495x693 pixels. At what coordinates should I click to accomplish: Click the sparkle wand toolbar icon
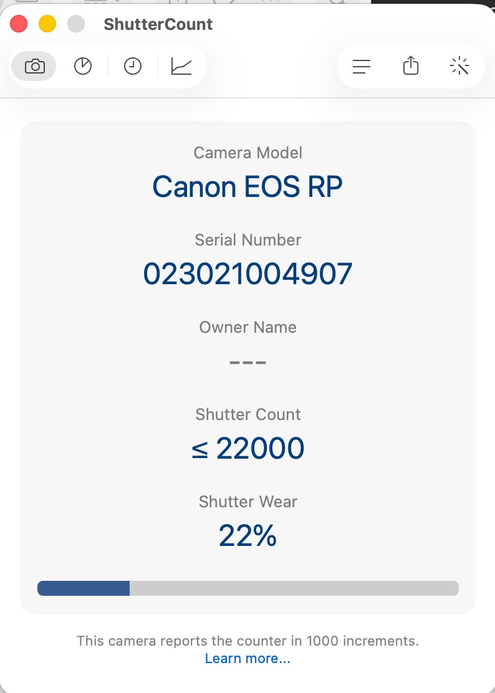click(x=459, y=66)
